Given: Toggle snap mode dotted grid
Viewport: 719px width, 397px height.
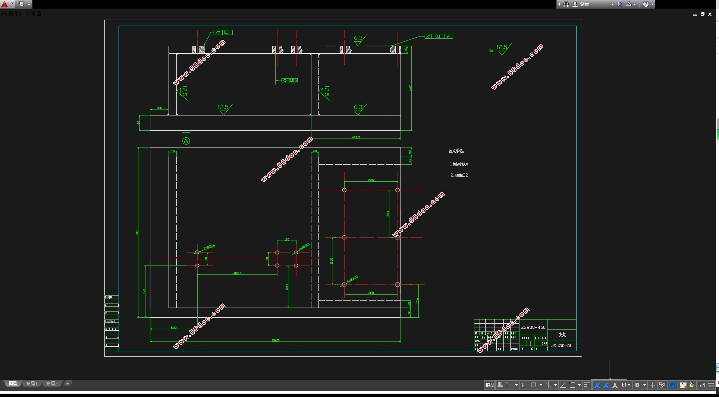Looking at the screenshot, I should point(509,385).
